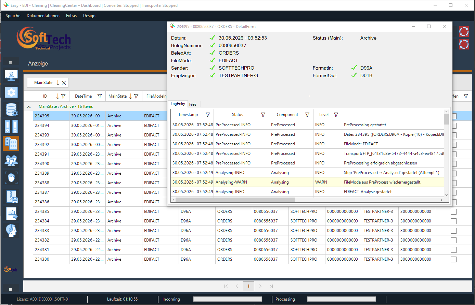
Task: Select the 'EDIFACT-Analyse gestartet' log row
Action: point(307,192)
